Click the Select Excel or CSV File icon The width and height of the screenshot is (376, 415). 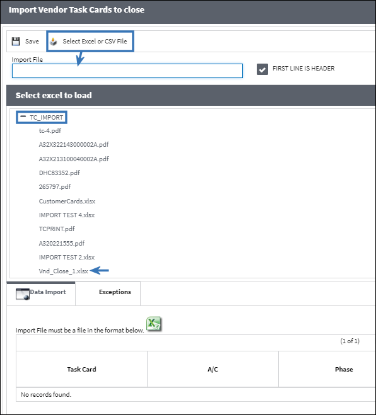(x=54, y=42)
